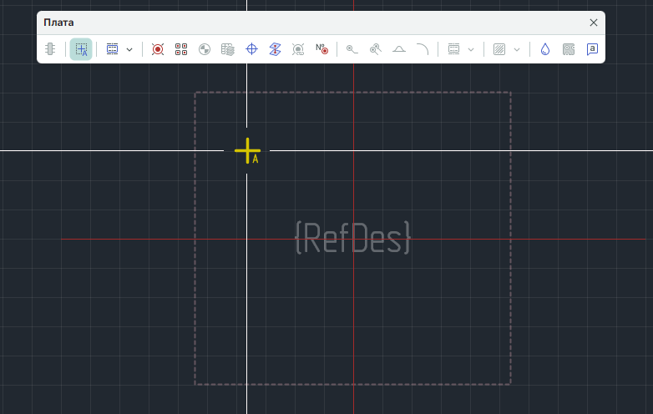This screenshot has width=653, height=414.
Task: Click the four-squares pad array icon
Action: (181, 49)
